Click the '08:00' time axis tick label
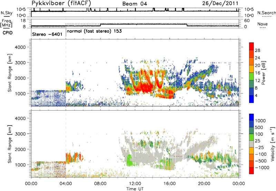The height and width of the screenshot is (191, 276). tap(100, 184)
